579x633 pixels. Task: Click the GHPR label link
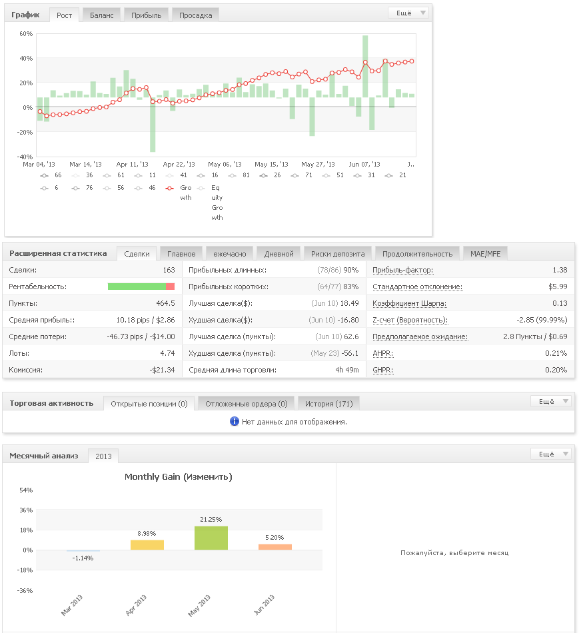tap(382, 370)
